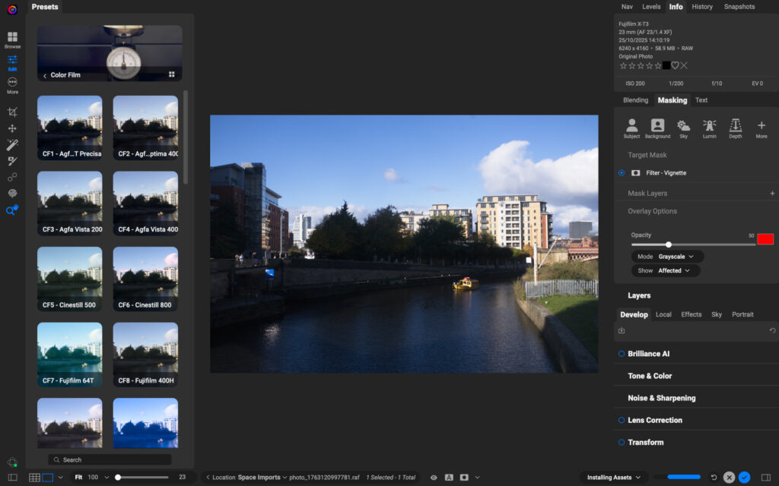Open the Crop tool in left sidebar
Viewport: 779px width, 486px height.
(x=11, y=111)
